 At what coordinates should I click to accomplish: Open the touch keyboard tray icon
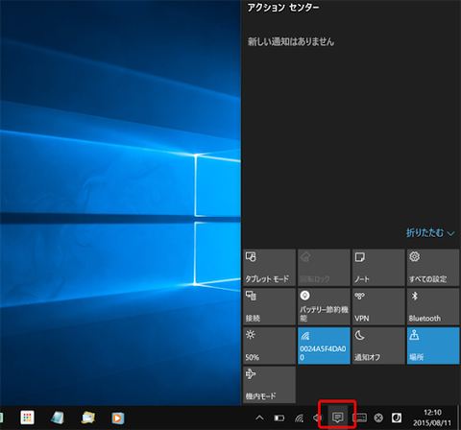[x=359, y=418]
